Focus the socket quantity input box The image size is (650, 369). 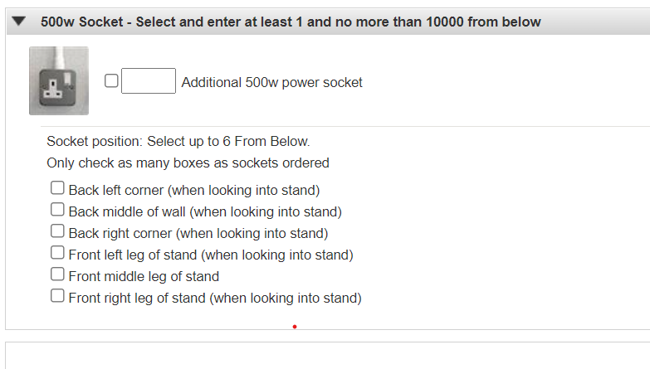pyautogui.click(x=149, y=81)
